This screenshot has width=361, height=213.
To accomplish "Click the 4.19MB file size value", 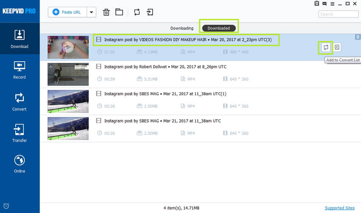I will pos(151,52).
